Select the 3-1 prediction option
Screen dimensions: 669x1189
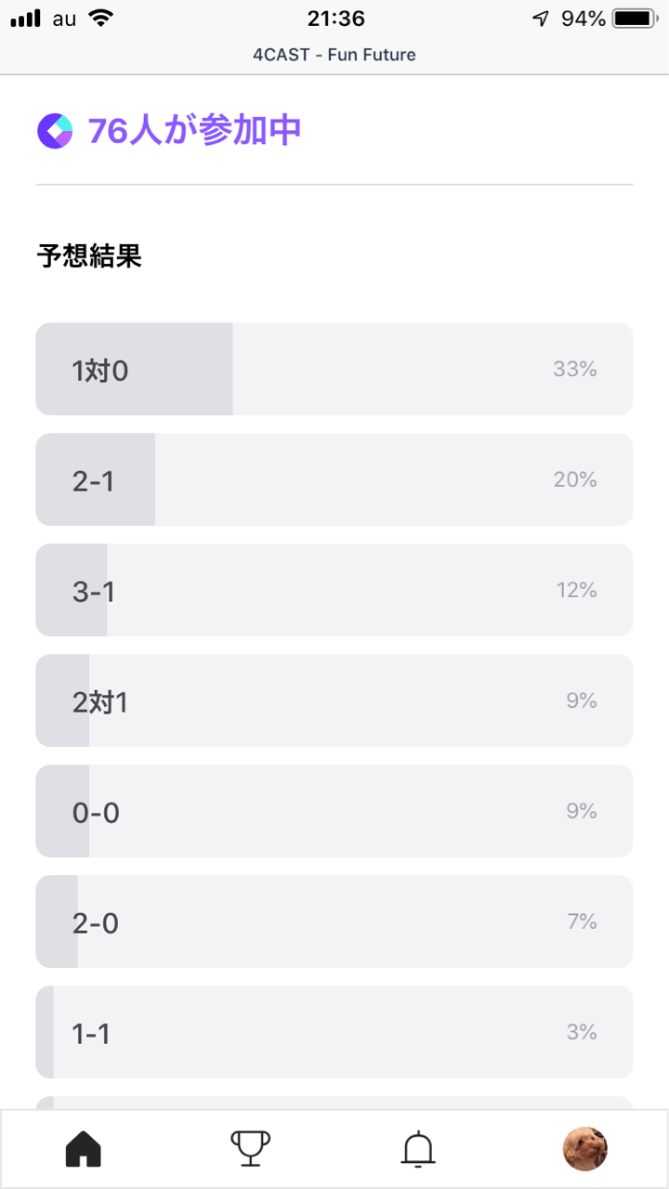point(334,590)
